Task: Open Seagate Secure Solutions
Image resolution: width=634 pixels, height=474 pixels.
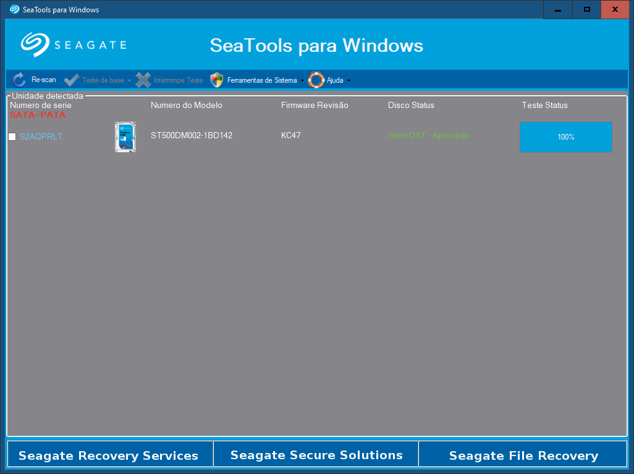Action: 316,454
